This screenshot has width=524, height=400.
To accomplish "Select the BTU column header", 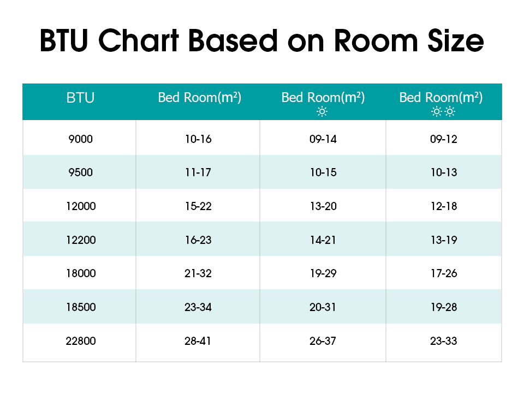I will coord(80,98).
